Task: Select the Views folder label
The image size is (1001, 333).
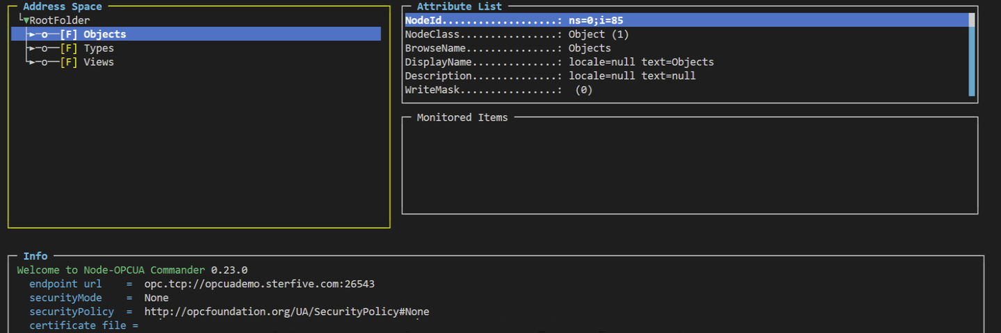Action: pyautogui.click(x=99, y=62)
